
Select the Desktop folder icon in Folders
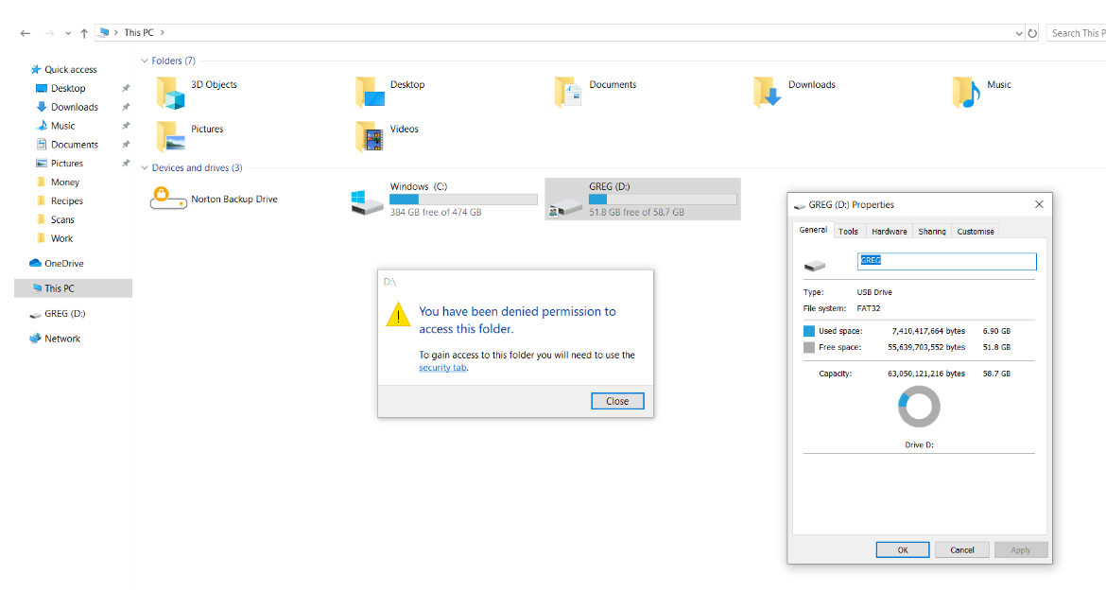coord(370,93)
